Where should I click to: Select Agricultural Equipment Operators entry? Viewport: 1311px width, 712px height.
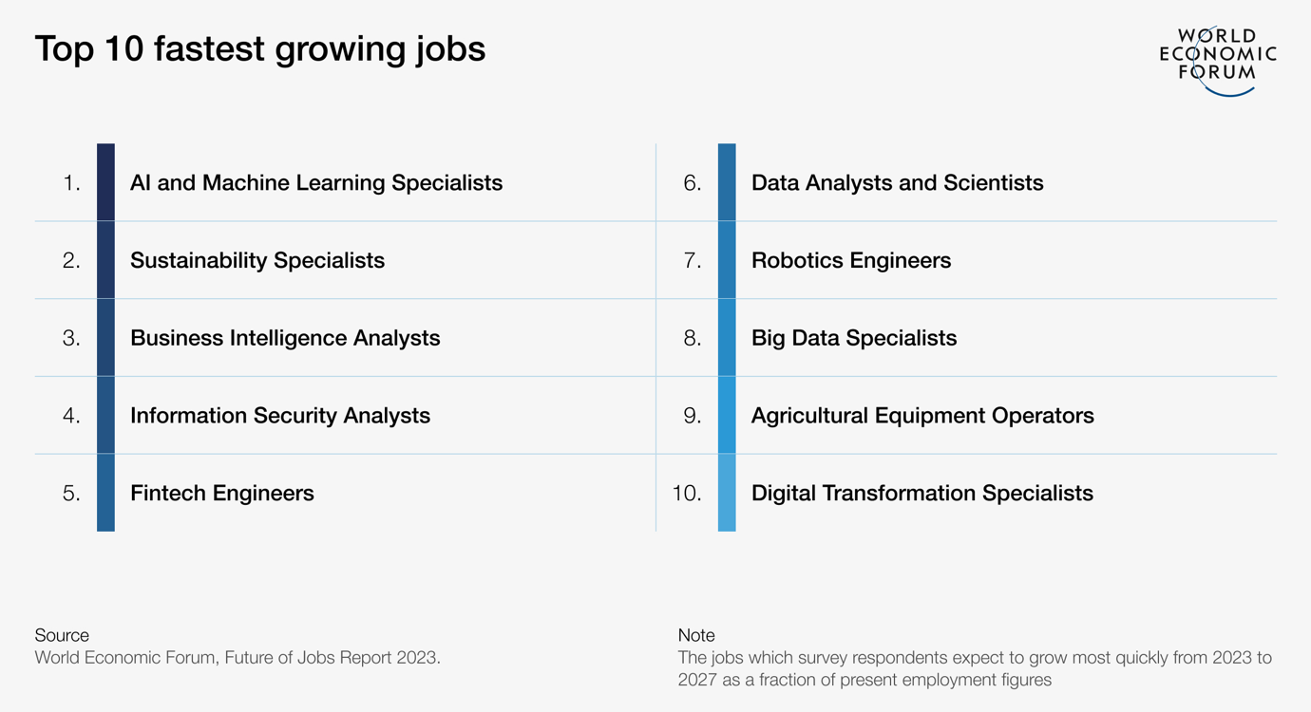coord(922,415)
